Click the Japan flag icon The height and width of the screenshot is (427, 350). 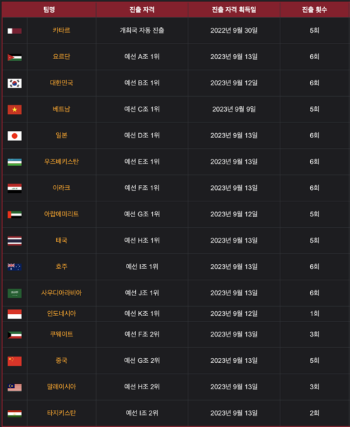tap(14, 136)
